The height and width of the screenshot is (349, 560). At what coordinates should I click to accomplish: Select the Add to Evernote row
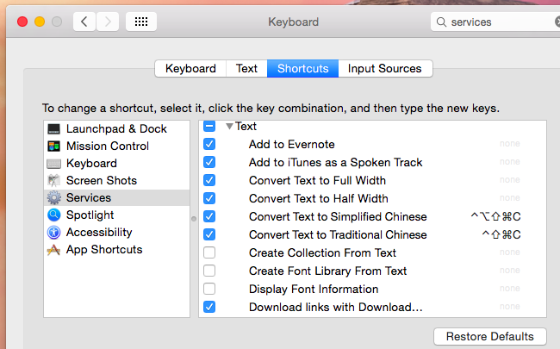point(372,144)
